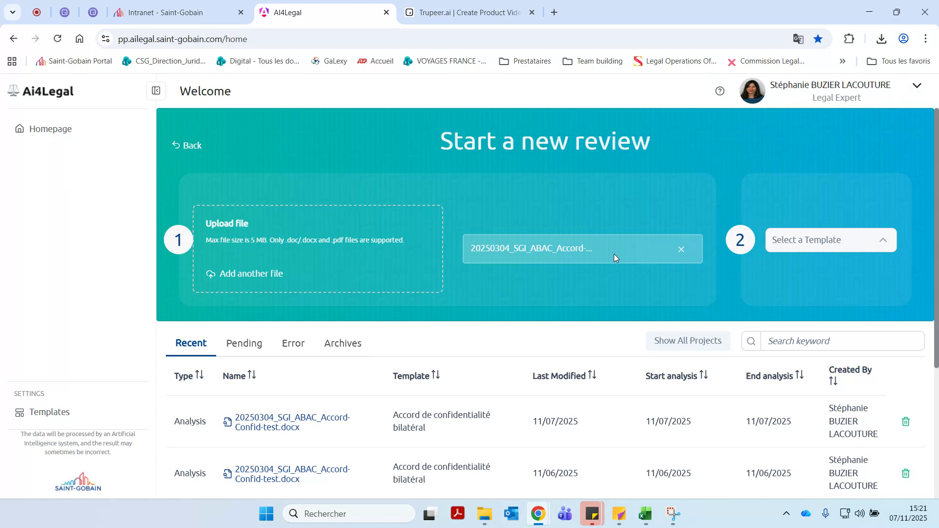Click the Homepage icon in the sidebar
This screenshot has width=939, height=528.
coord(19,129)
